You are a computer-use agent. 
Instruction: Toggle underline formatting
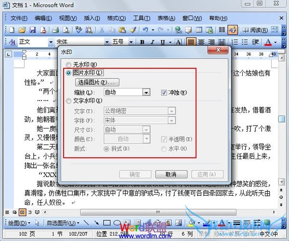coord(163,42)
